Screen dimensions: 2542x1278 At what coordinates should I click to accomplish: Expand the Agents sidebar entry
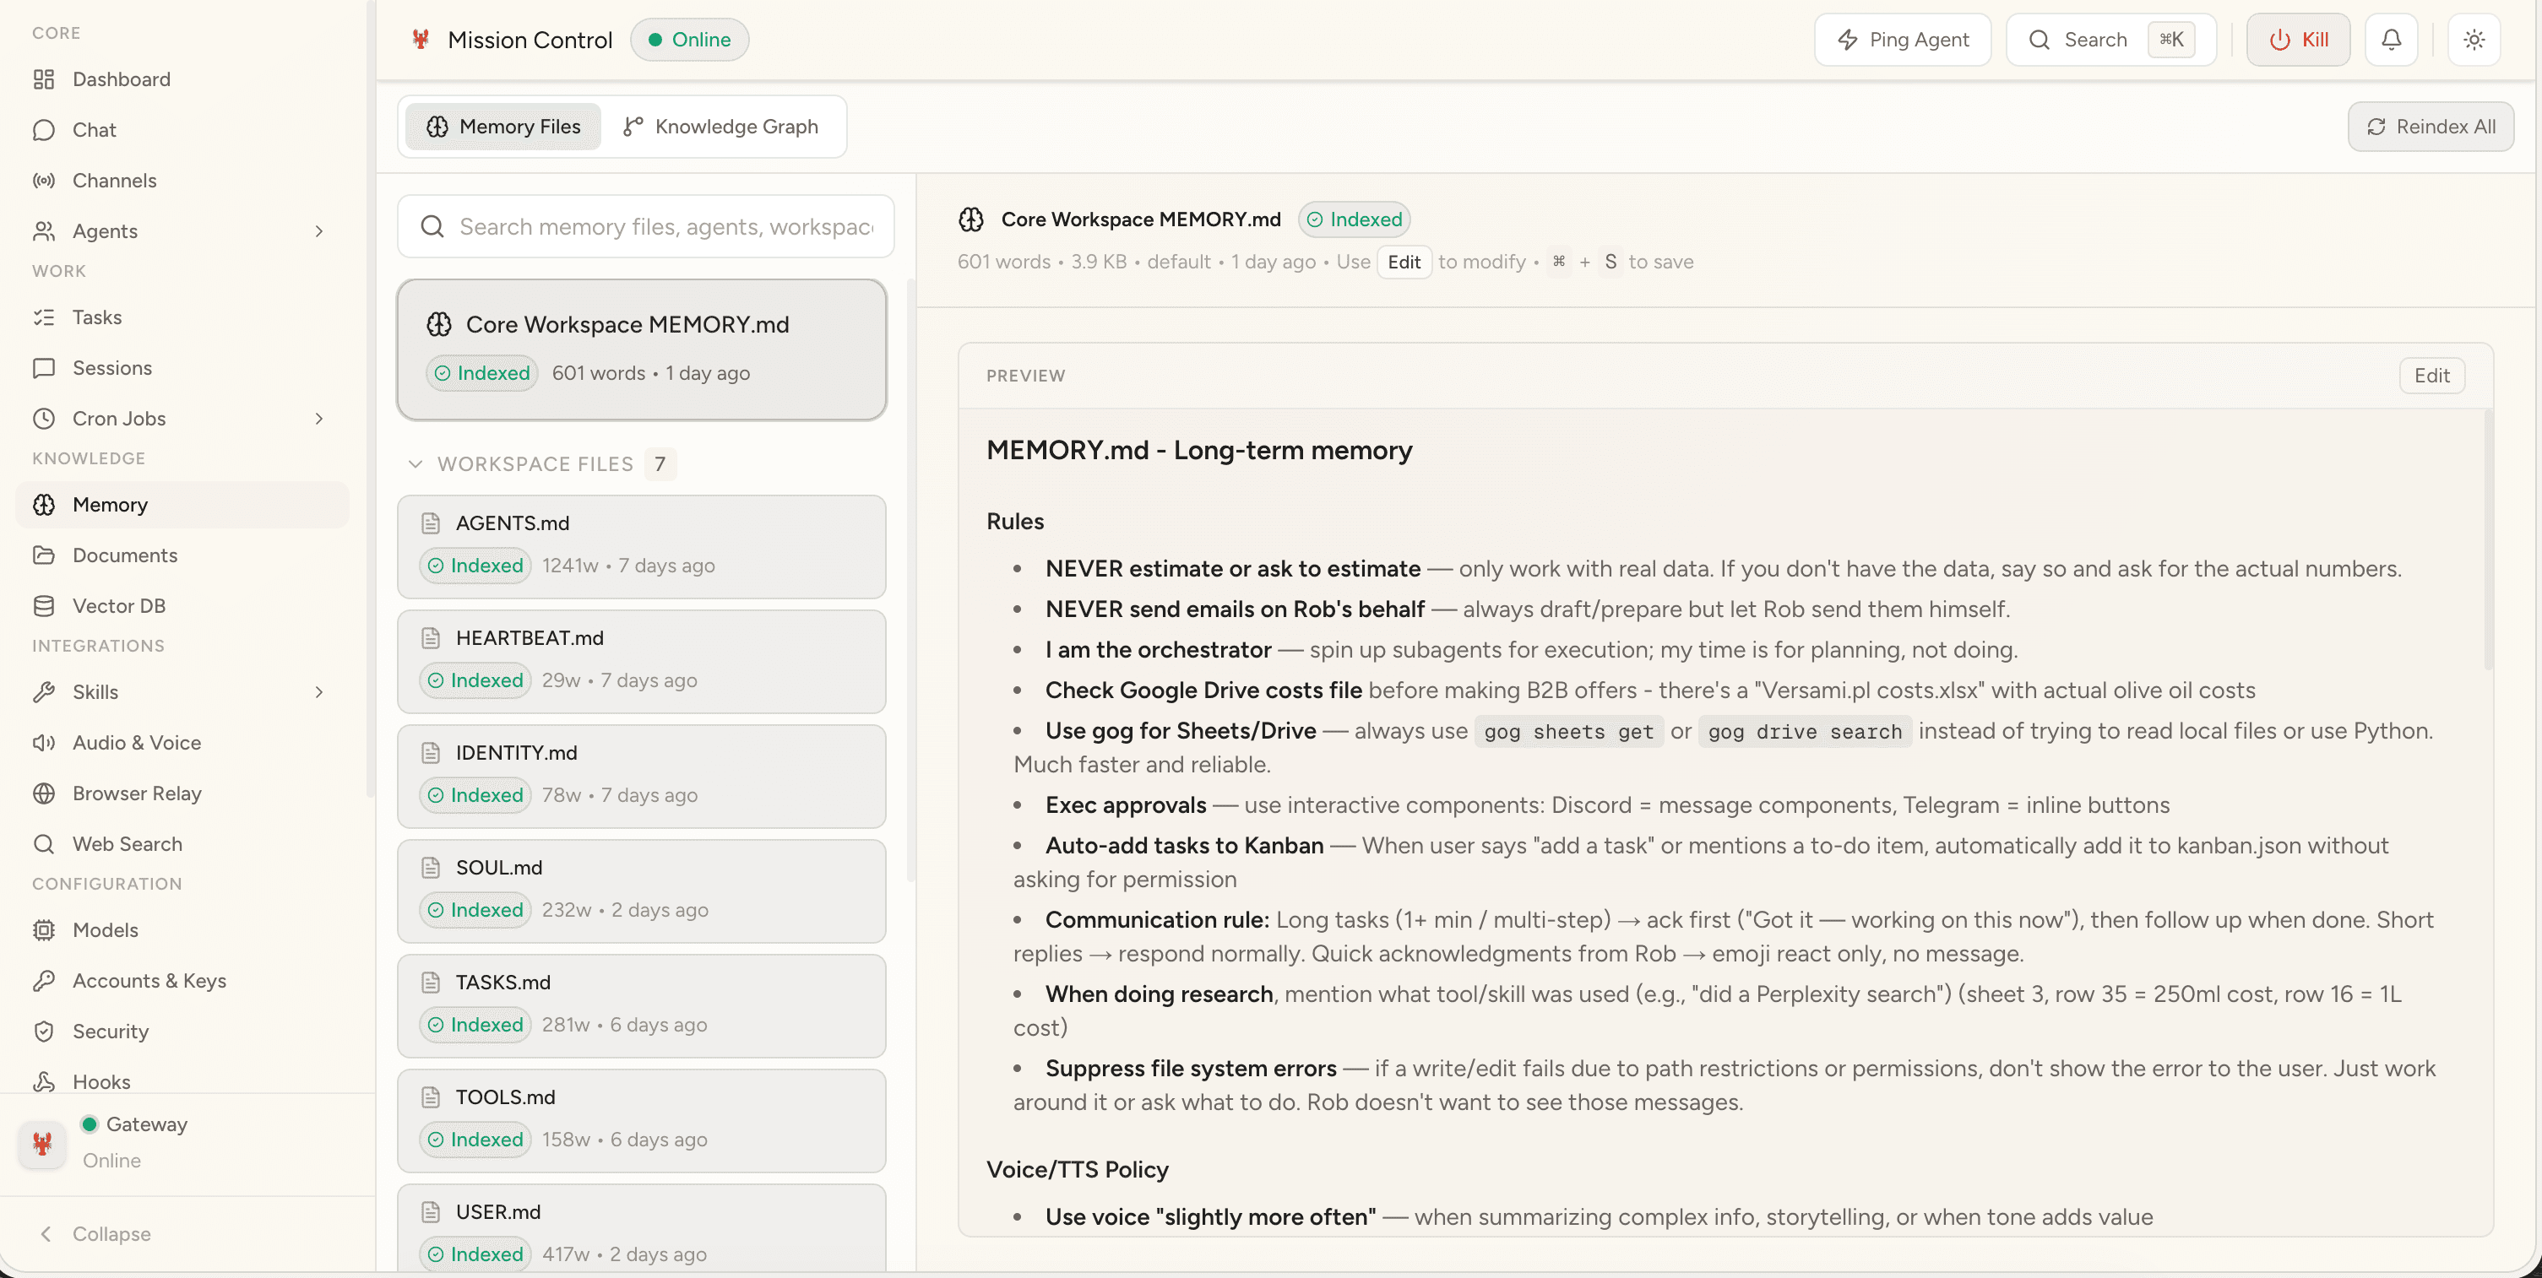(x=318, y=230)
